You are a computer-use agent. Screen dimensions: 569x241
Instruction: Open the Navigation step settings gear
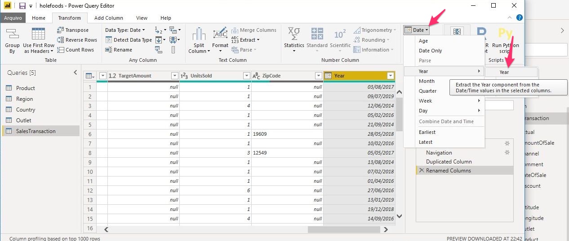point(507,153)
